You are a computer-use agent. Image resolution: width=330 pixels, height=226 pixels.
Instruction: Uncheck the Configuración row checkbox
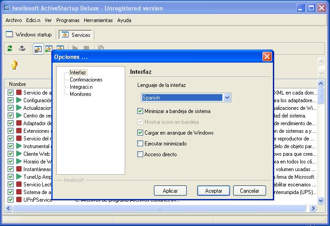click(10, 100)
